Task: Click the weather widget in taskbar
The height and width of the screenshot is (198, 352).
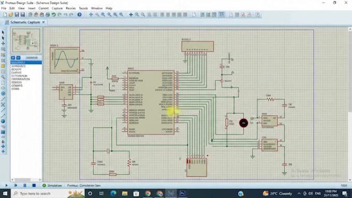Action: point(277,193)
